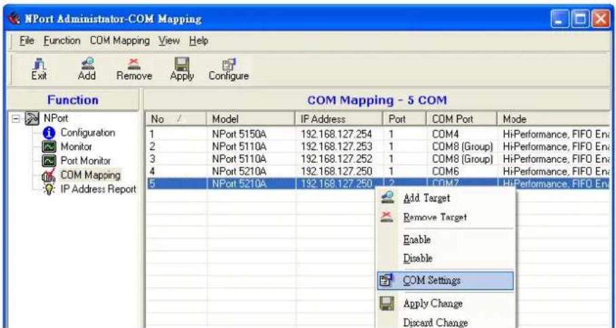Choose Remove Target in context menu
The height and width of the screenshot is (328, 616).
coord(435,218)
